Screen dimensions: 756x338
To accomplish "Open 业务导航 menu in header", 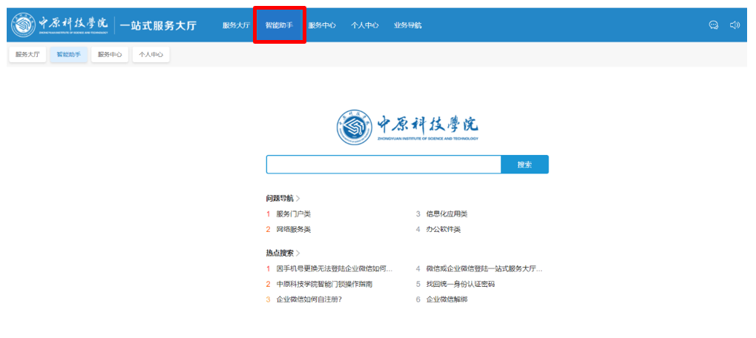I will (x=407, y=25).
